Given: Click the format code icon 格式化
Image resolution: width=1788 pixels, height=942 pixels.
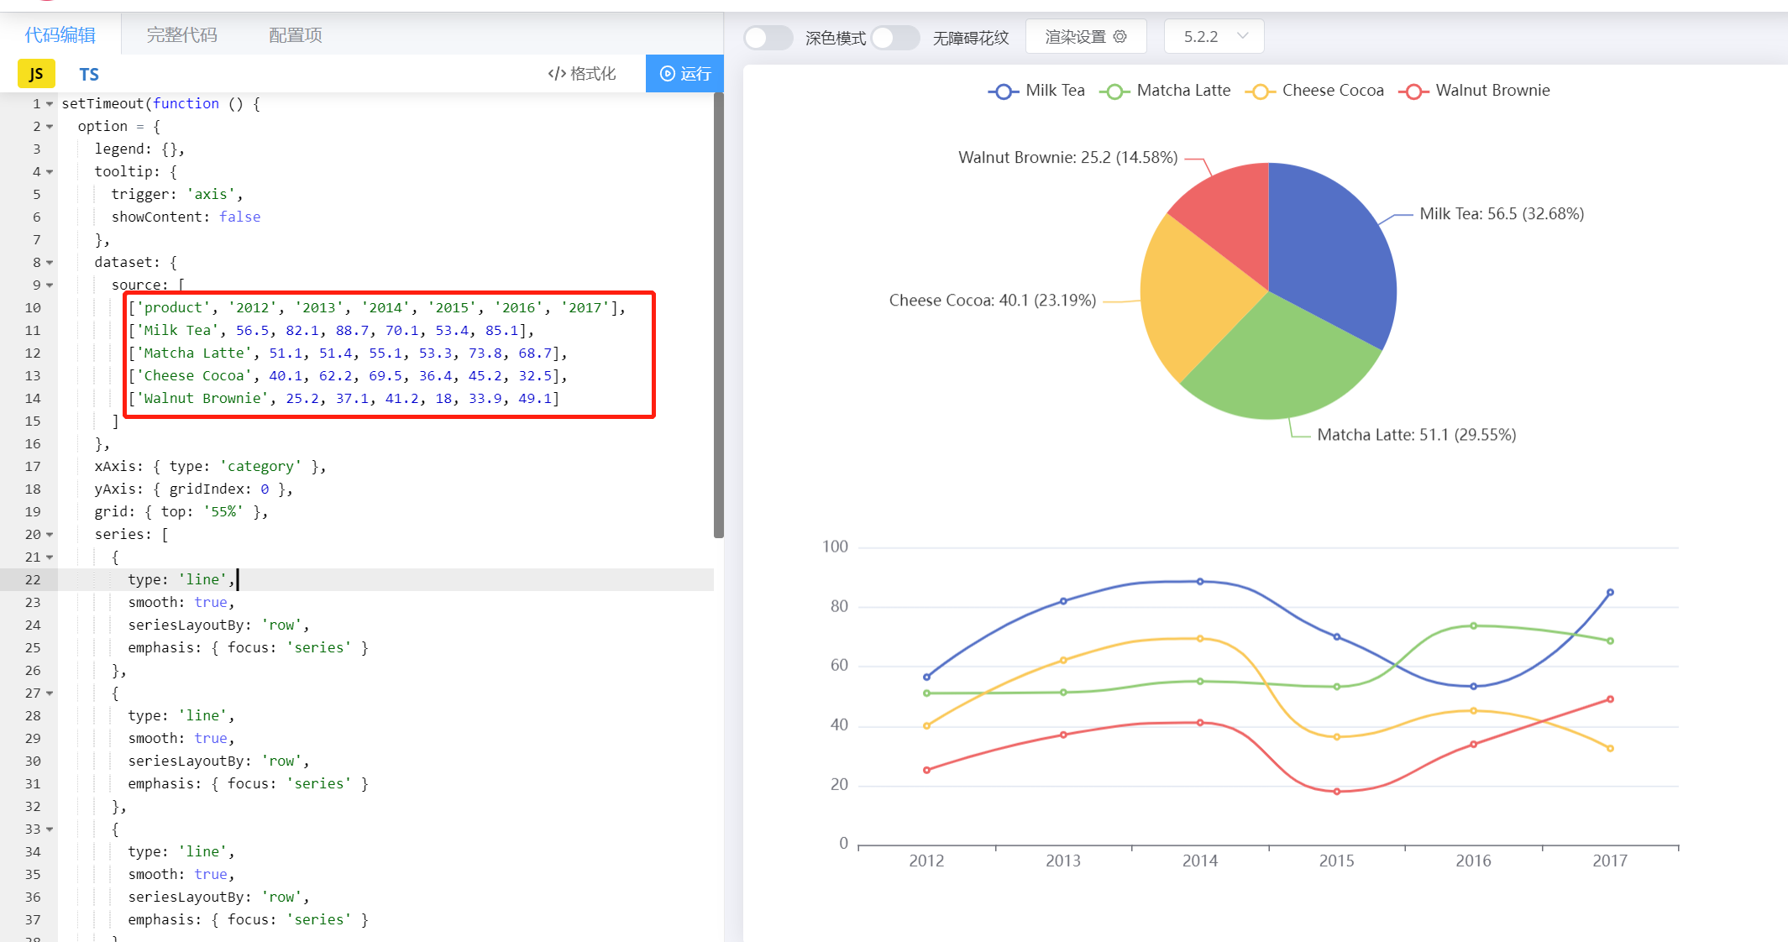Looking at the screenshot, I should point(556,74).
